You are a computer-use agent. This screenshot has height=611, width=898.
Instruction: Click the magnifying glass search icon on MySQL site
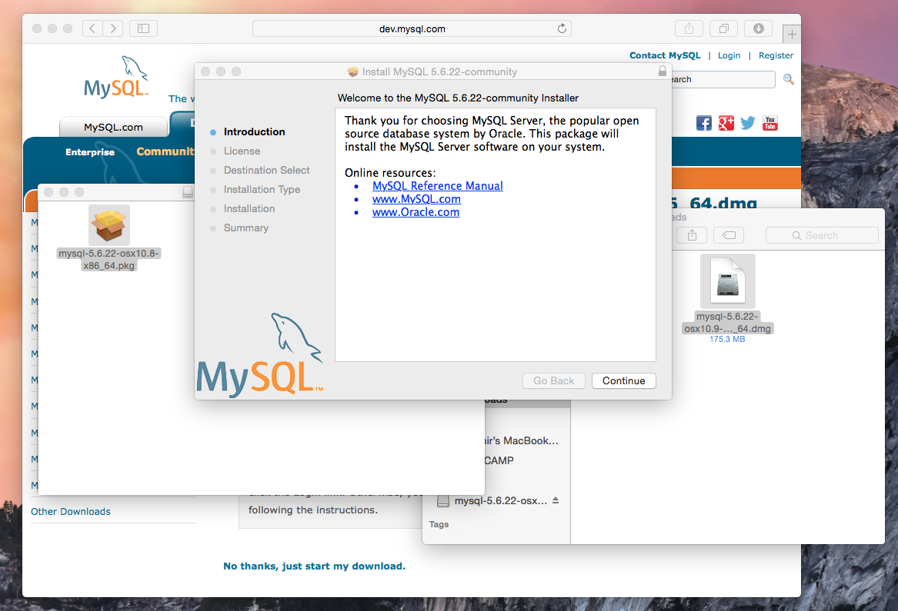[788, 79]
